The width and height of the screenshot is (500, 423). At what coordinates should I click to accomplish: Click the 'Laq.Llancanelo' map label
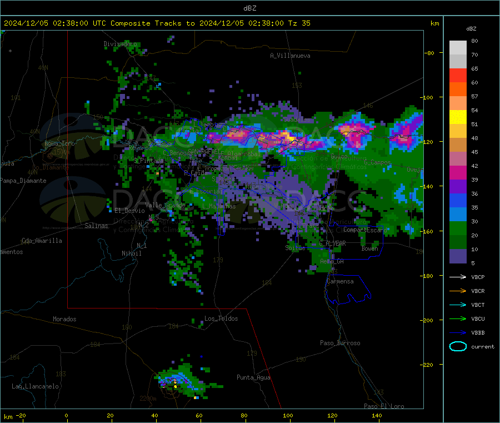coord(36,386)
